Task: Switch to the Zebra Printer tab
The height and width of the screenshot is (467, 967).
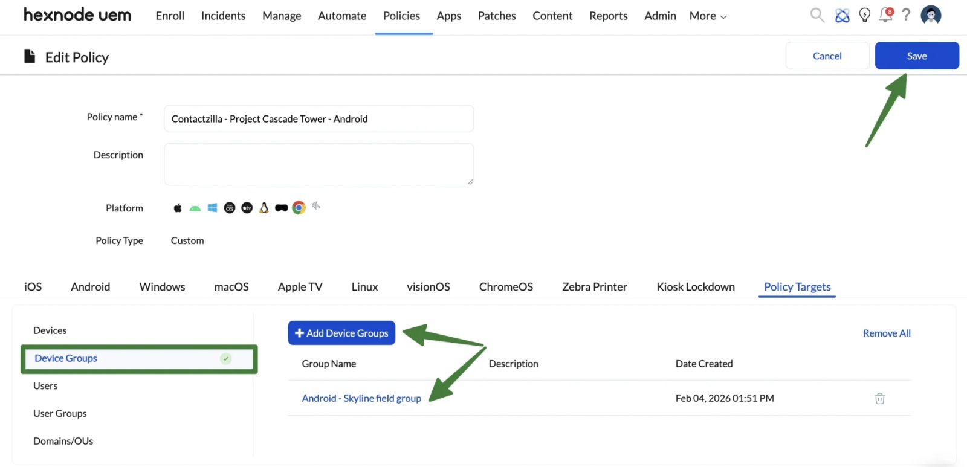Action: point(595,287)
